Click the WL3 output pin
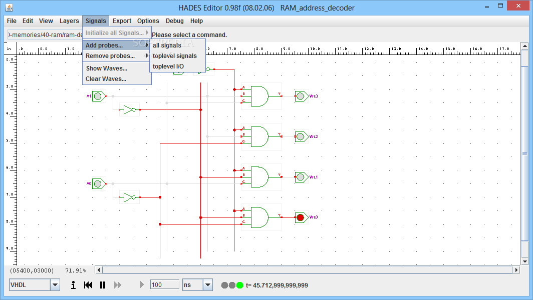Viewport: 533px width, 300px height. [x=301, y=96]
